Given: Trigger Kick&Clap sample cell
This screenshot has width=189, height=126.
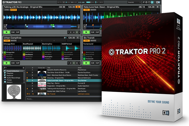Looking at the screenshot, I should pyautogui.click(x=4, y=54).
